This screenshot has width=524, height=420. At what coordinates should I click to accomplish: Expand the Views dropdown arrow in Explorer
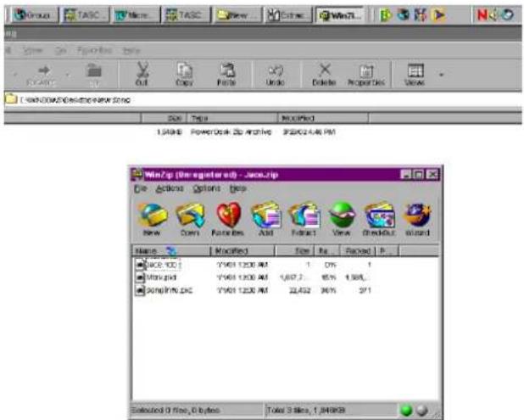click(x=441, y=74)
